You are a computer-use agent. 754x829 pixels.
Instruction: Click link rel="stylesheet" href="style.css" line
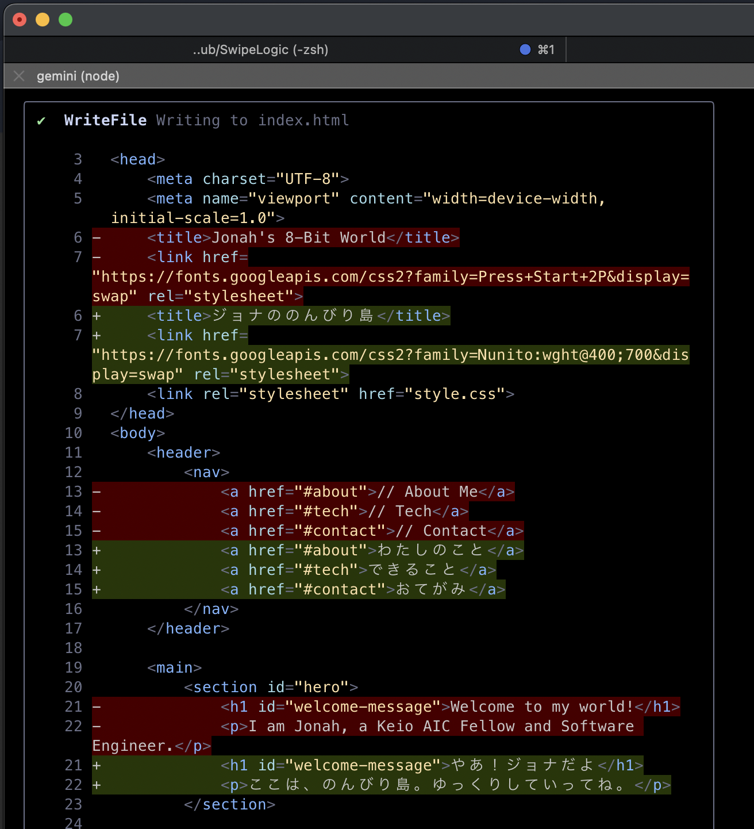(331, 394)
